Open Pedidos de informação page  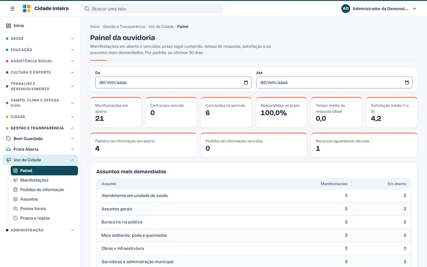[44, 190]
